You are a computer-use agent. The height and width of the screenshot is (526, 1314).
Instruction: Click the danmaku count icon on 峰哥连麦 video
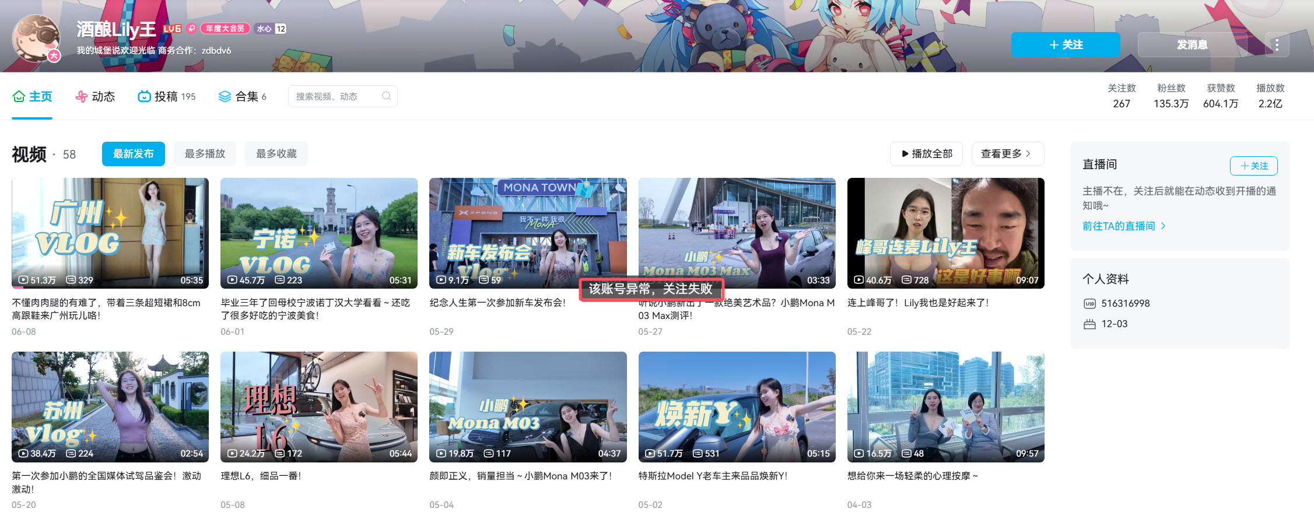coord(906,280)
